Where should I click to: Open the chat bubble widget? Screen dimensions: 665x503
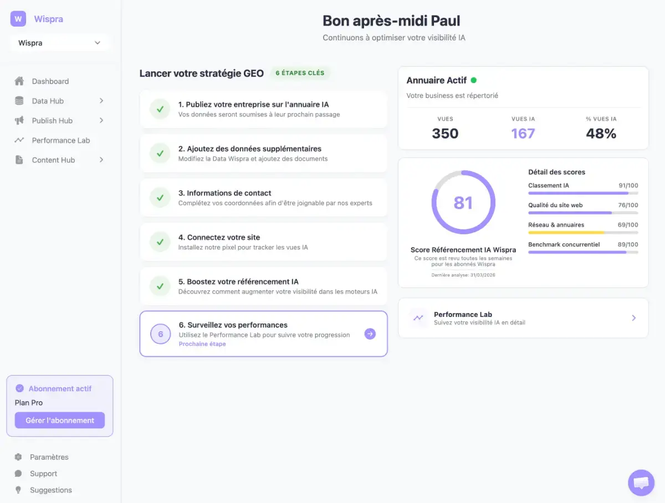641,483
